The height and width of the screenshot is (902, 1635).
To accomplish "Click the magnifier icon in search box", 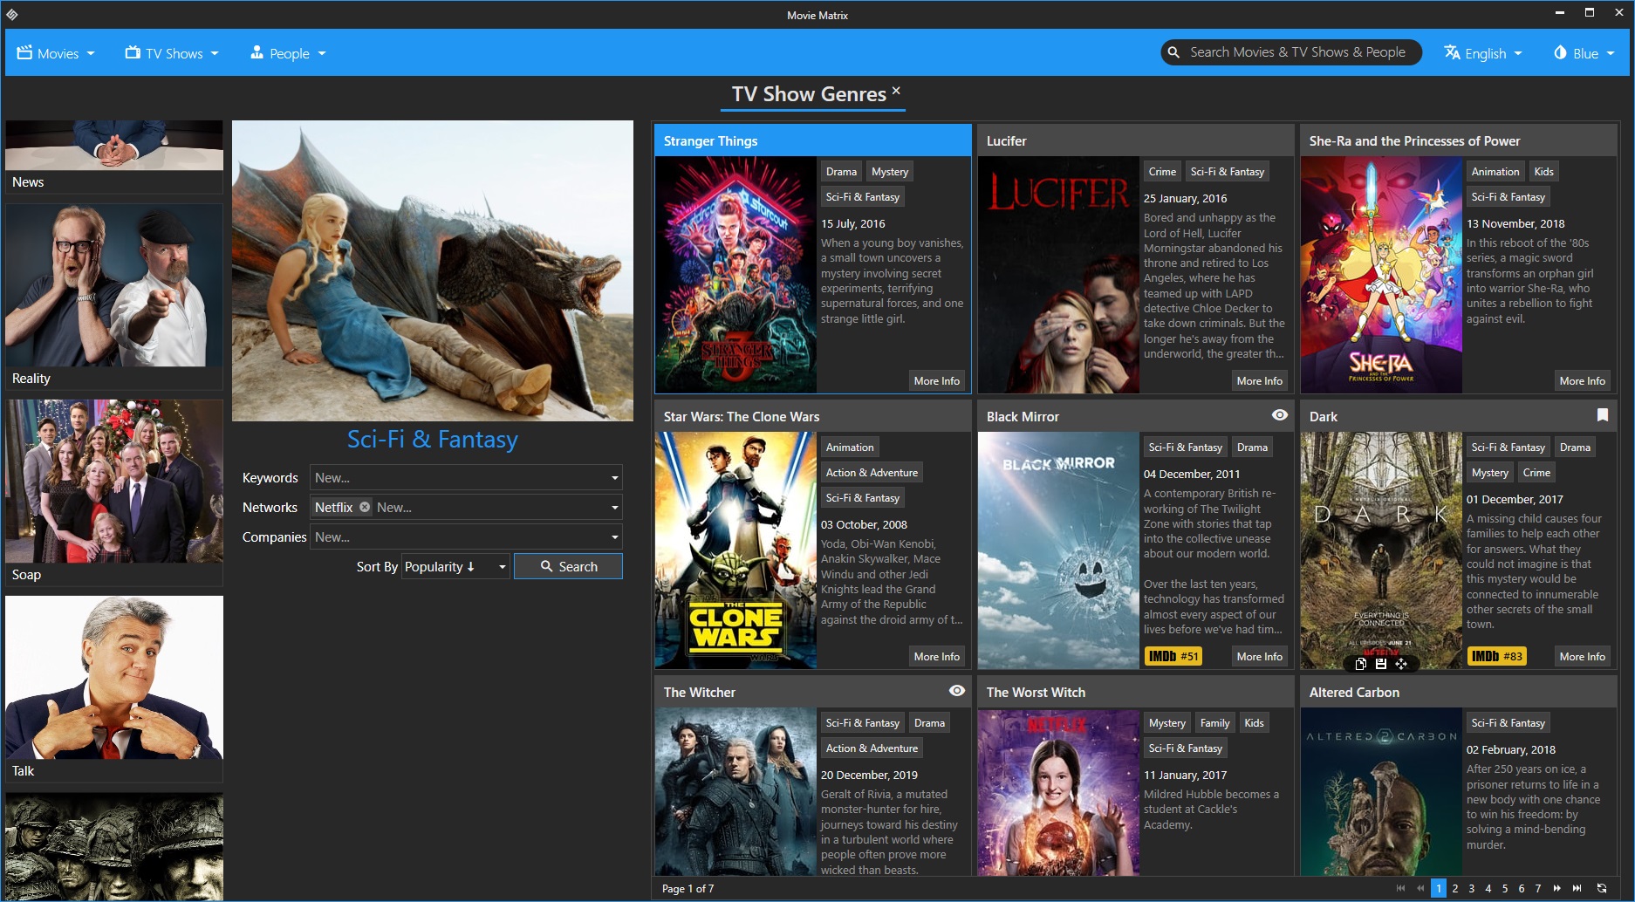I will [1173, 52].
